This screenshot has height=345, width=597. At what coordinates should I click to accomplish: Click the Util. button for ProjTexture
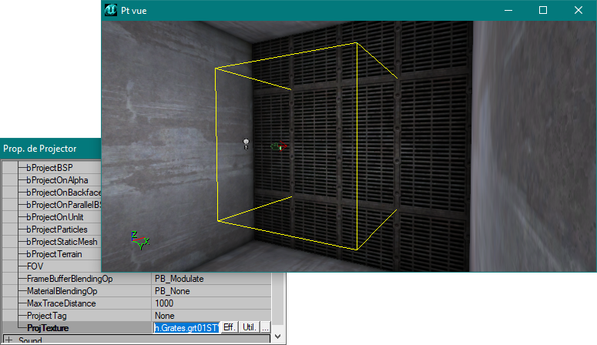point(249,328)
